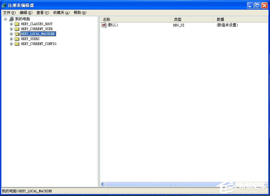Expand the HKEY_CURRENT_USER tree node

click(x=11, y=29)
